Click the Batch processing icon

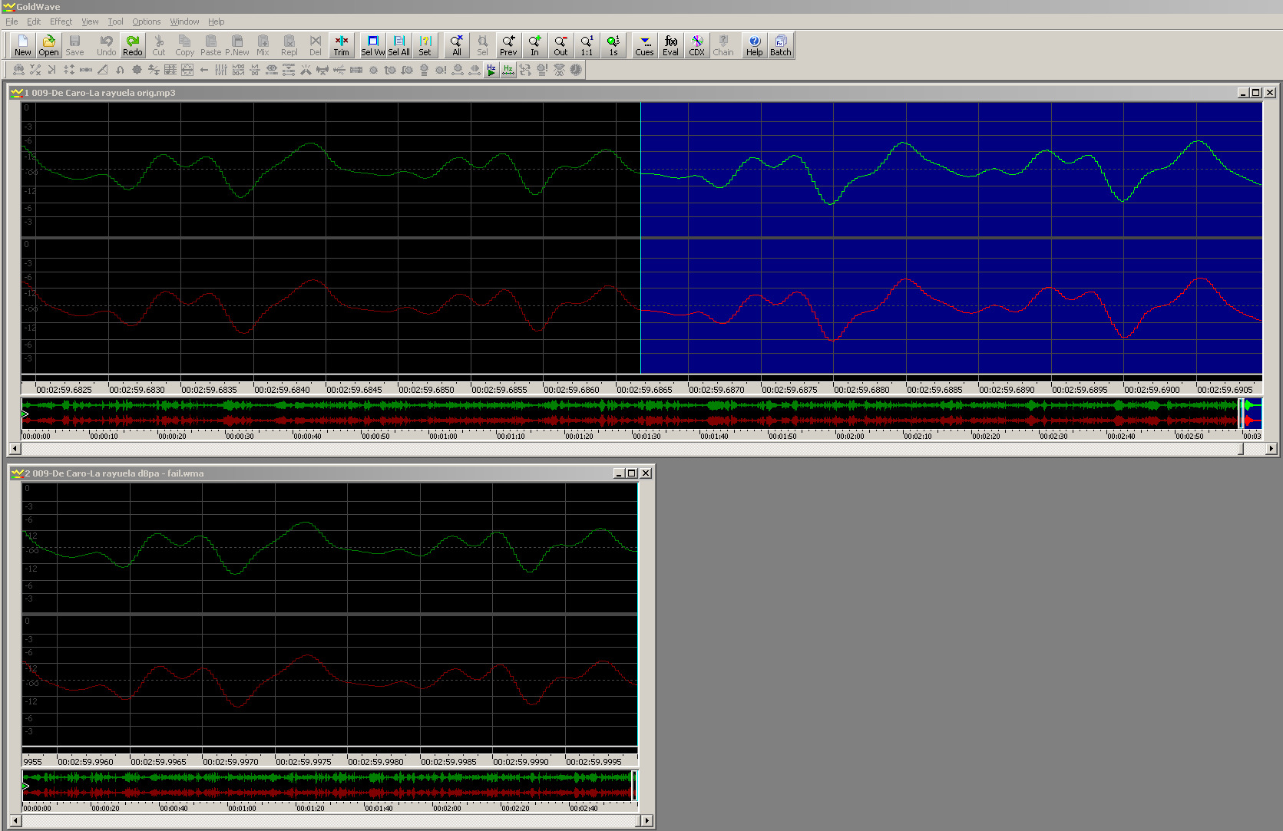(781, 45)
